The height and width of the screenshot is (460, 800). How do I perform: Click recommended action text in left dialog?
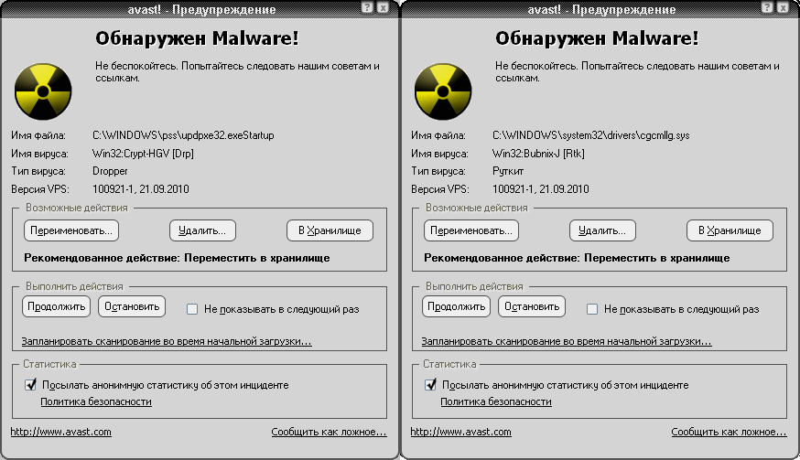[x=177, y=258]
